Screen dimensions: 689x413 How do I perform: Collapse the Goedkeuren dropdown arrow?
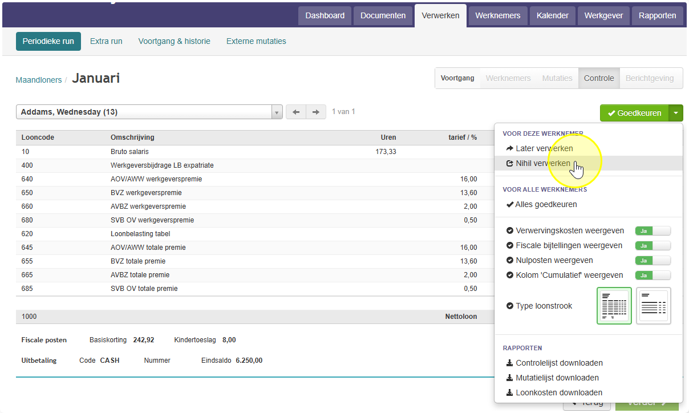(676, 113)
